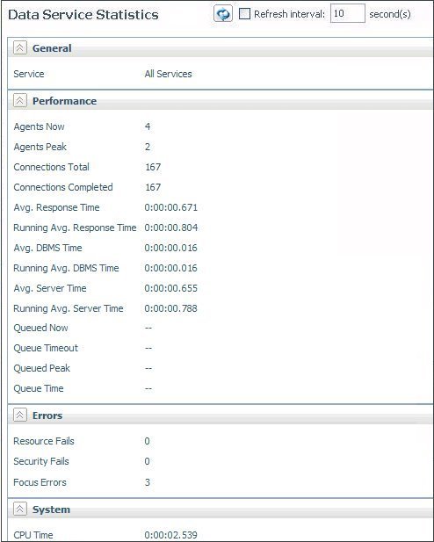Image resolution: width=434 pixels, height=542 pixels.
Task: Click the refresh interval seconds field
Action: click(x=348, y=13)
